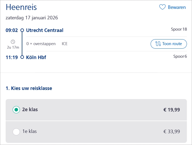
Task: Click the € 33,99 price
Action: (x=172, y=132)
